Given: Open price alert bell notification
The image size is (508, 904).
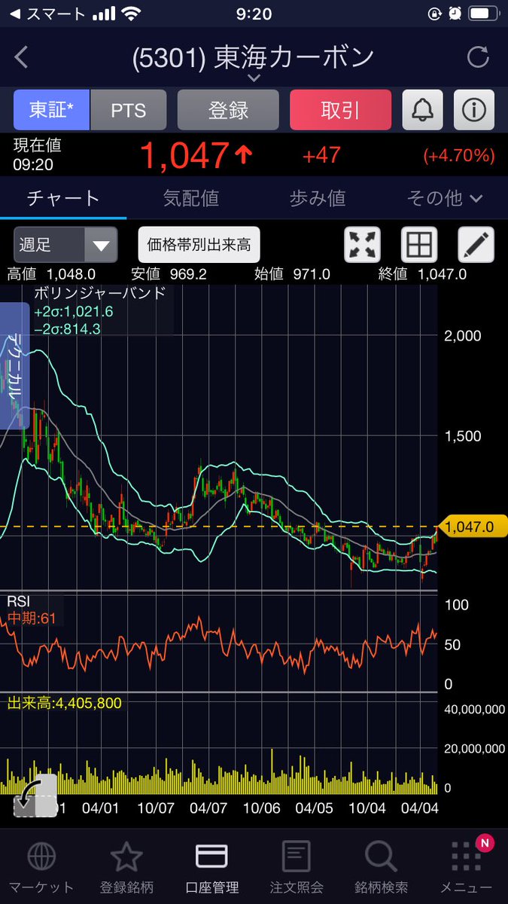Looking at the screenshot, I should (x=422, y=110).
